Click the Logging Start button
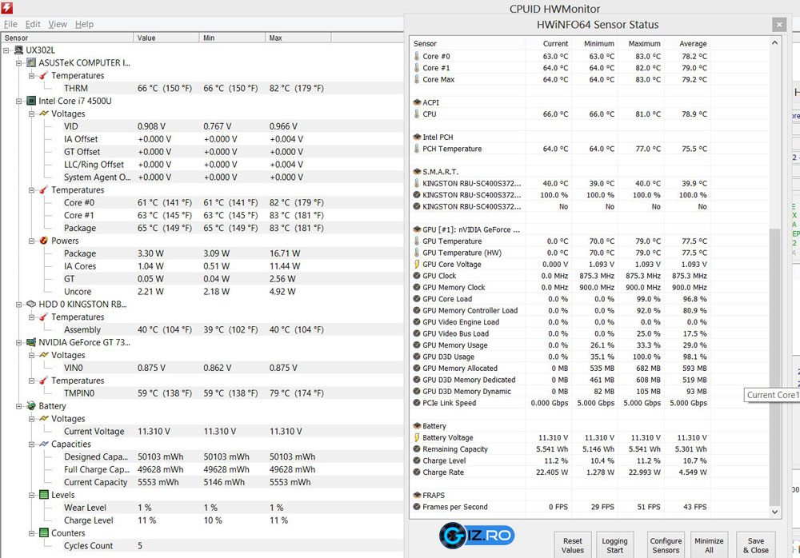This screenshot has width=800, height=558. [x=614, y=545]
